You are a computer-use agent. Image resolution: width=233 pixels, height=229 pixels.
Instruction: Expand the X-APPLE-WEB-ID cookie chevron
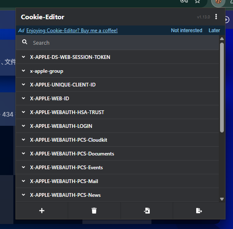pyautogui.click(x=23, y=98)
